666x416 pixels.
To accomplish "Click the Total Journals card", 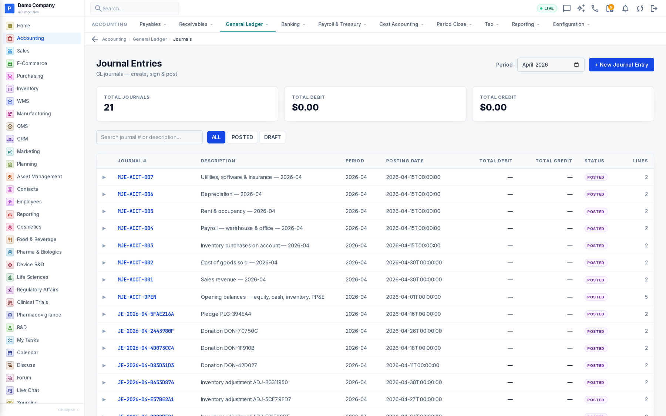I will [187, 104].
